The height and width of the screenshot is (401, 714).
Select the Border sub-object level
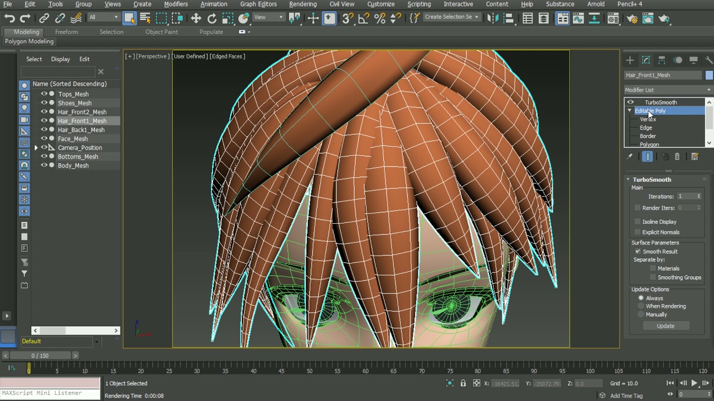pos(648,136)
